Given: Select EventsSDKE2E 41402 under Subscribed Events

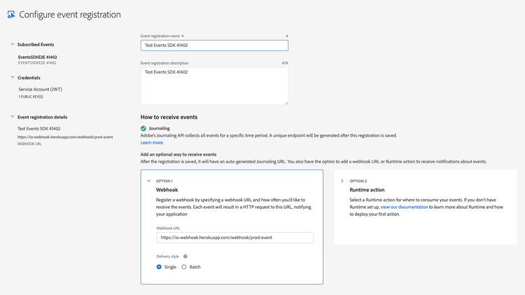Looking at the screenshot, I should (x=38, y=57).
